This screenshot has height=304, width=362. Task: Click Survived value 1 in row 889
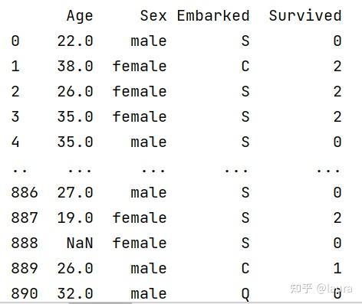[337, 268]
